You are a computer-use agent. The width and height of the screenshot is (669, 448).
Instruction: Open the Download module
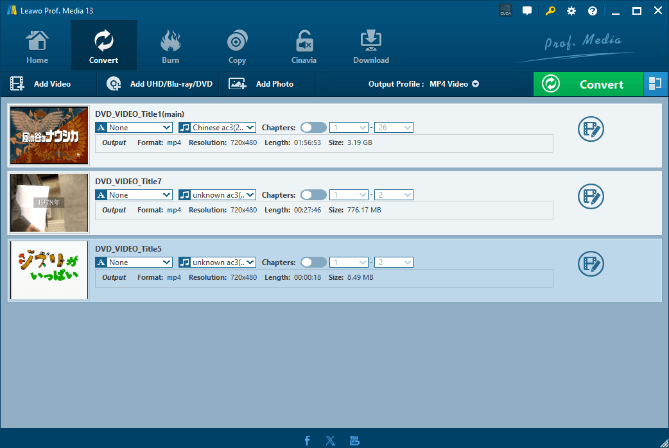click(x=370, y=45)
